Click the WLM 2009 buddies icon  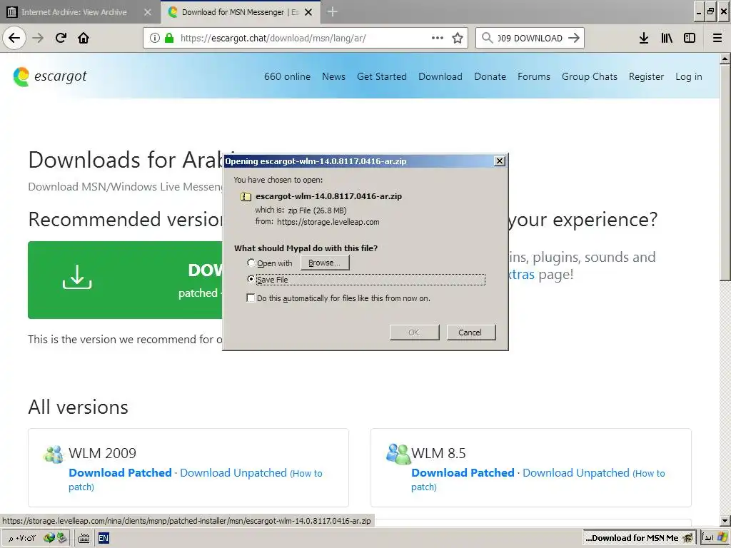point(53,454)
